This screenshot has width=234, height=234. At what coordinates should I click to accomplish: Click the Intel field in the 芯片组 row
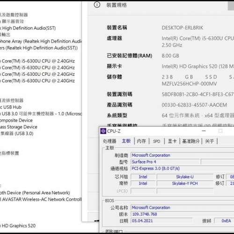(x=143, y=177)
